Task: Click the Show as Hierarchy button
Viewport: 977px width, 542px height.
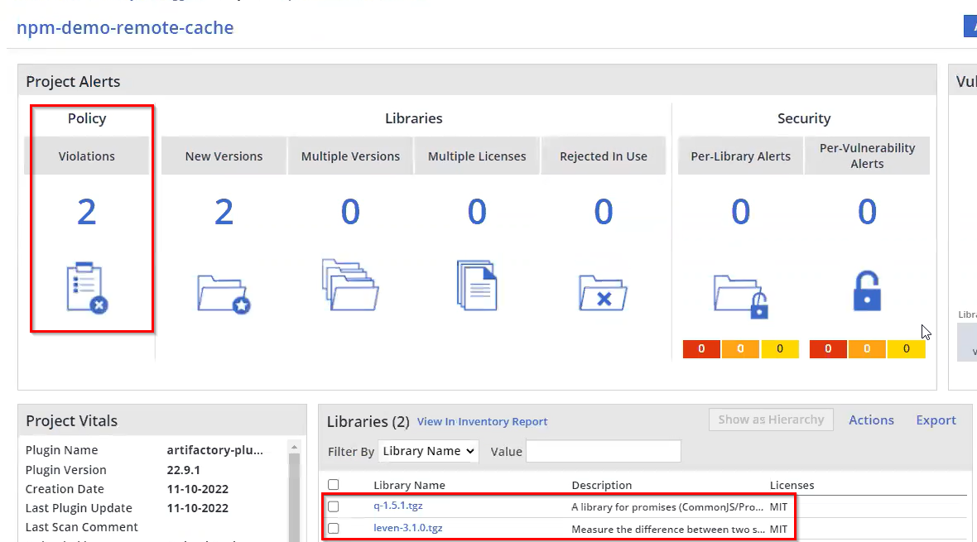Action: pos(771,420)
